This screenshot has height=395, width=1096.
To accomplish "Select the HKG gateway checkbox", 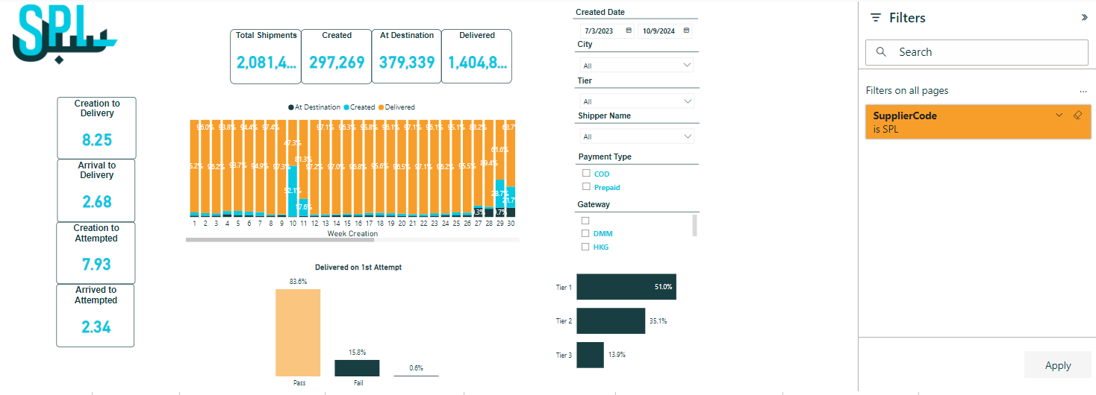I will tap(586, 247).
